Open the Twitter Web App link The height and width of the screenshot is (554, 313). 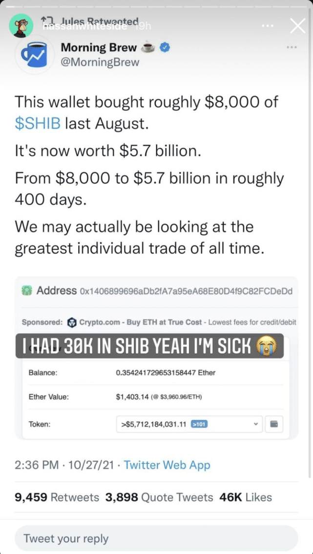[167, 465]
